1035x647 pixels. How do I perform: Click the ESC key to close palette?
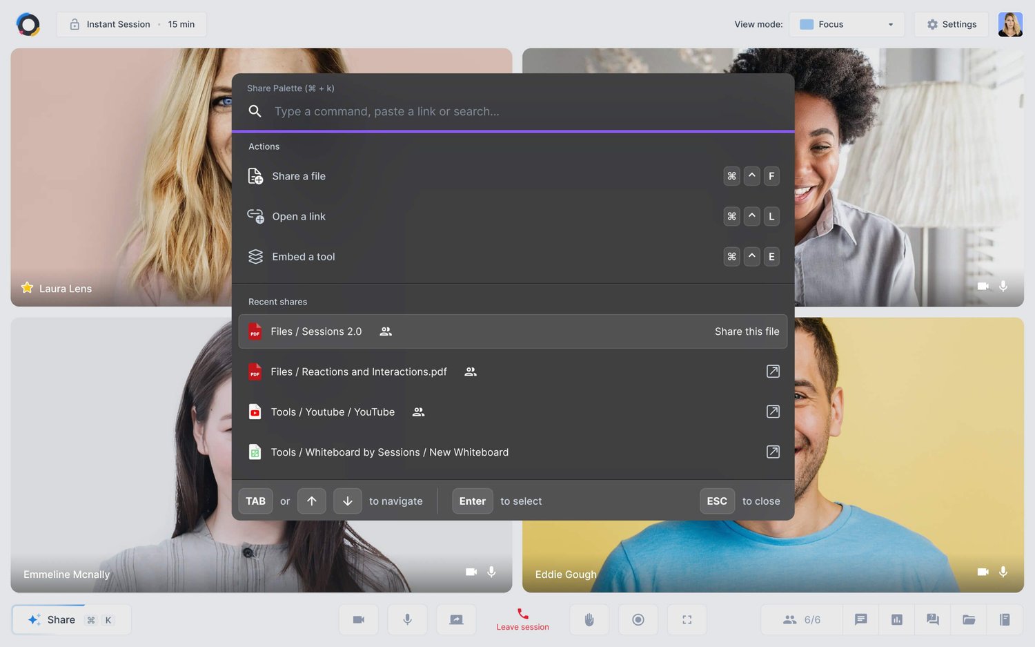click(717, 501)
